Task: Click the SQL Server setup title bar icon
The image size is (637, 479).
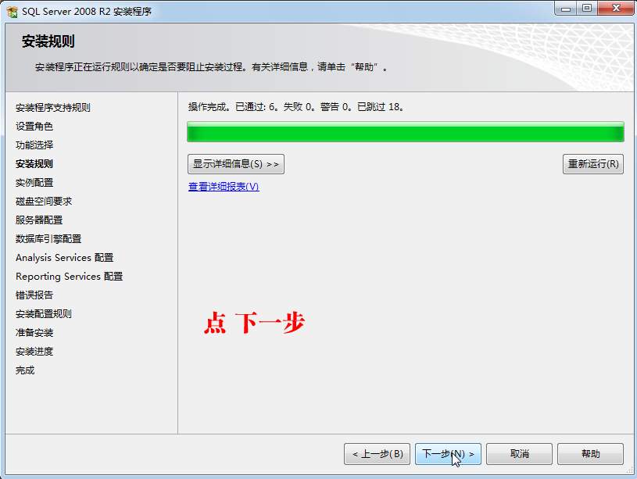Action: [x=12, y=12]
